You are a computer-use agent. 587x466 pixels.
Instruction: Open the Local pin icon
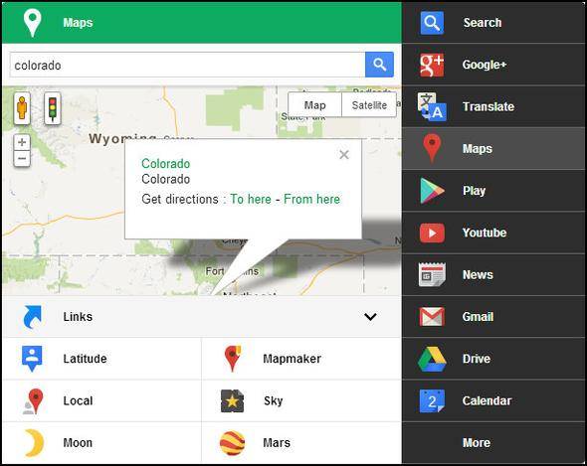click(33, 401)
